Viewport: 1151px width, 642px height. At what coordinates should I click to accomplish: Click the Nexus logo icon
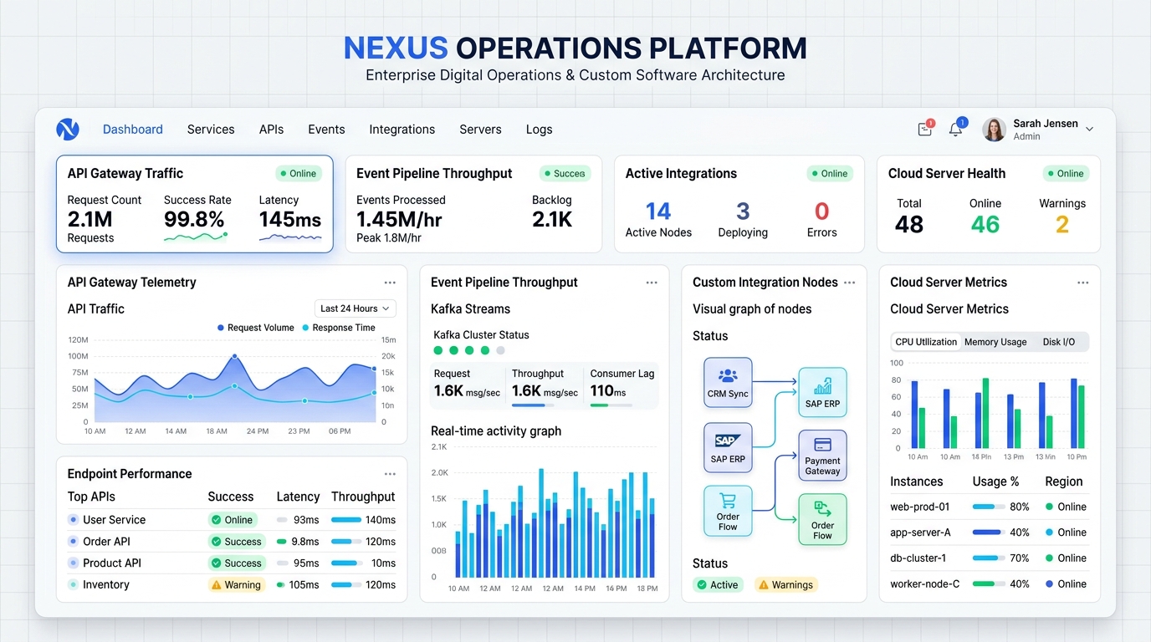[67, 130]
